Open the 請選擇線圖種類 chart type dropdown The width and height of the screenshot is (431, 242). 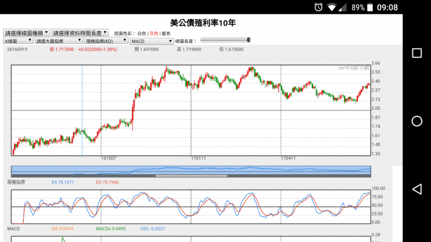[26, 33]
